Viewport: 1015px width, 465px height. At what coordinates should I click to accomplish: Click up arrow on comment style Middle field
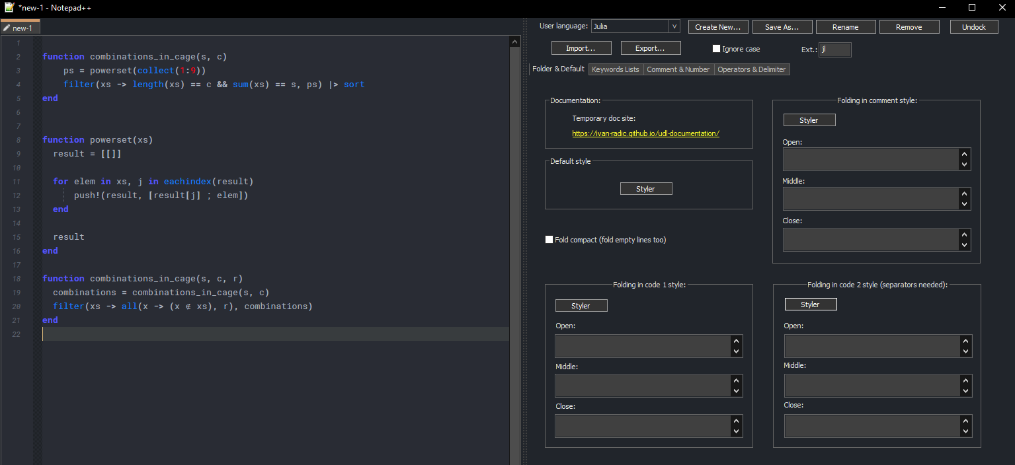tap(965, 194)
